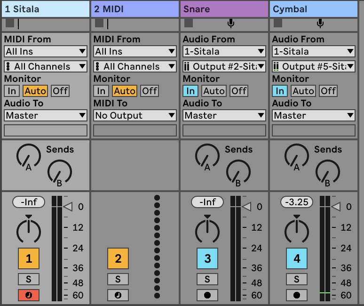
Task: Arm the Cymbal track for recording
Action: coord(297,295)
